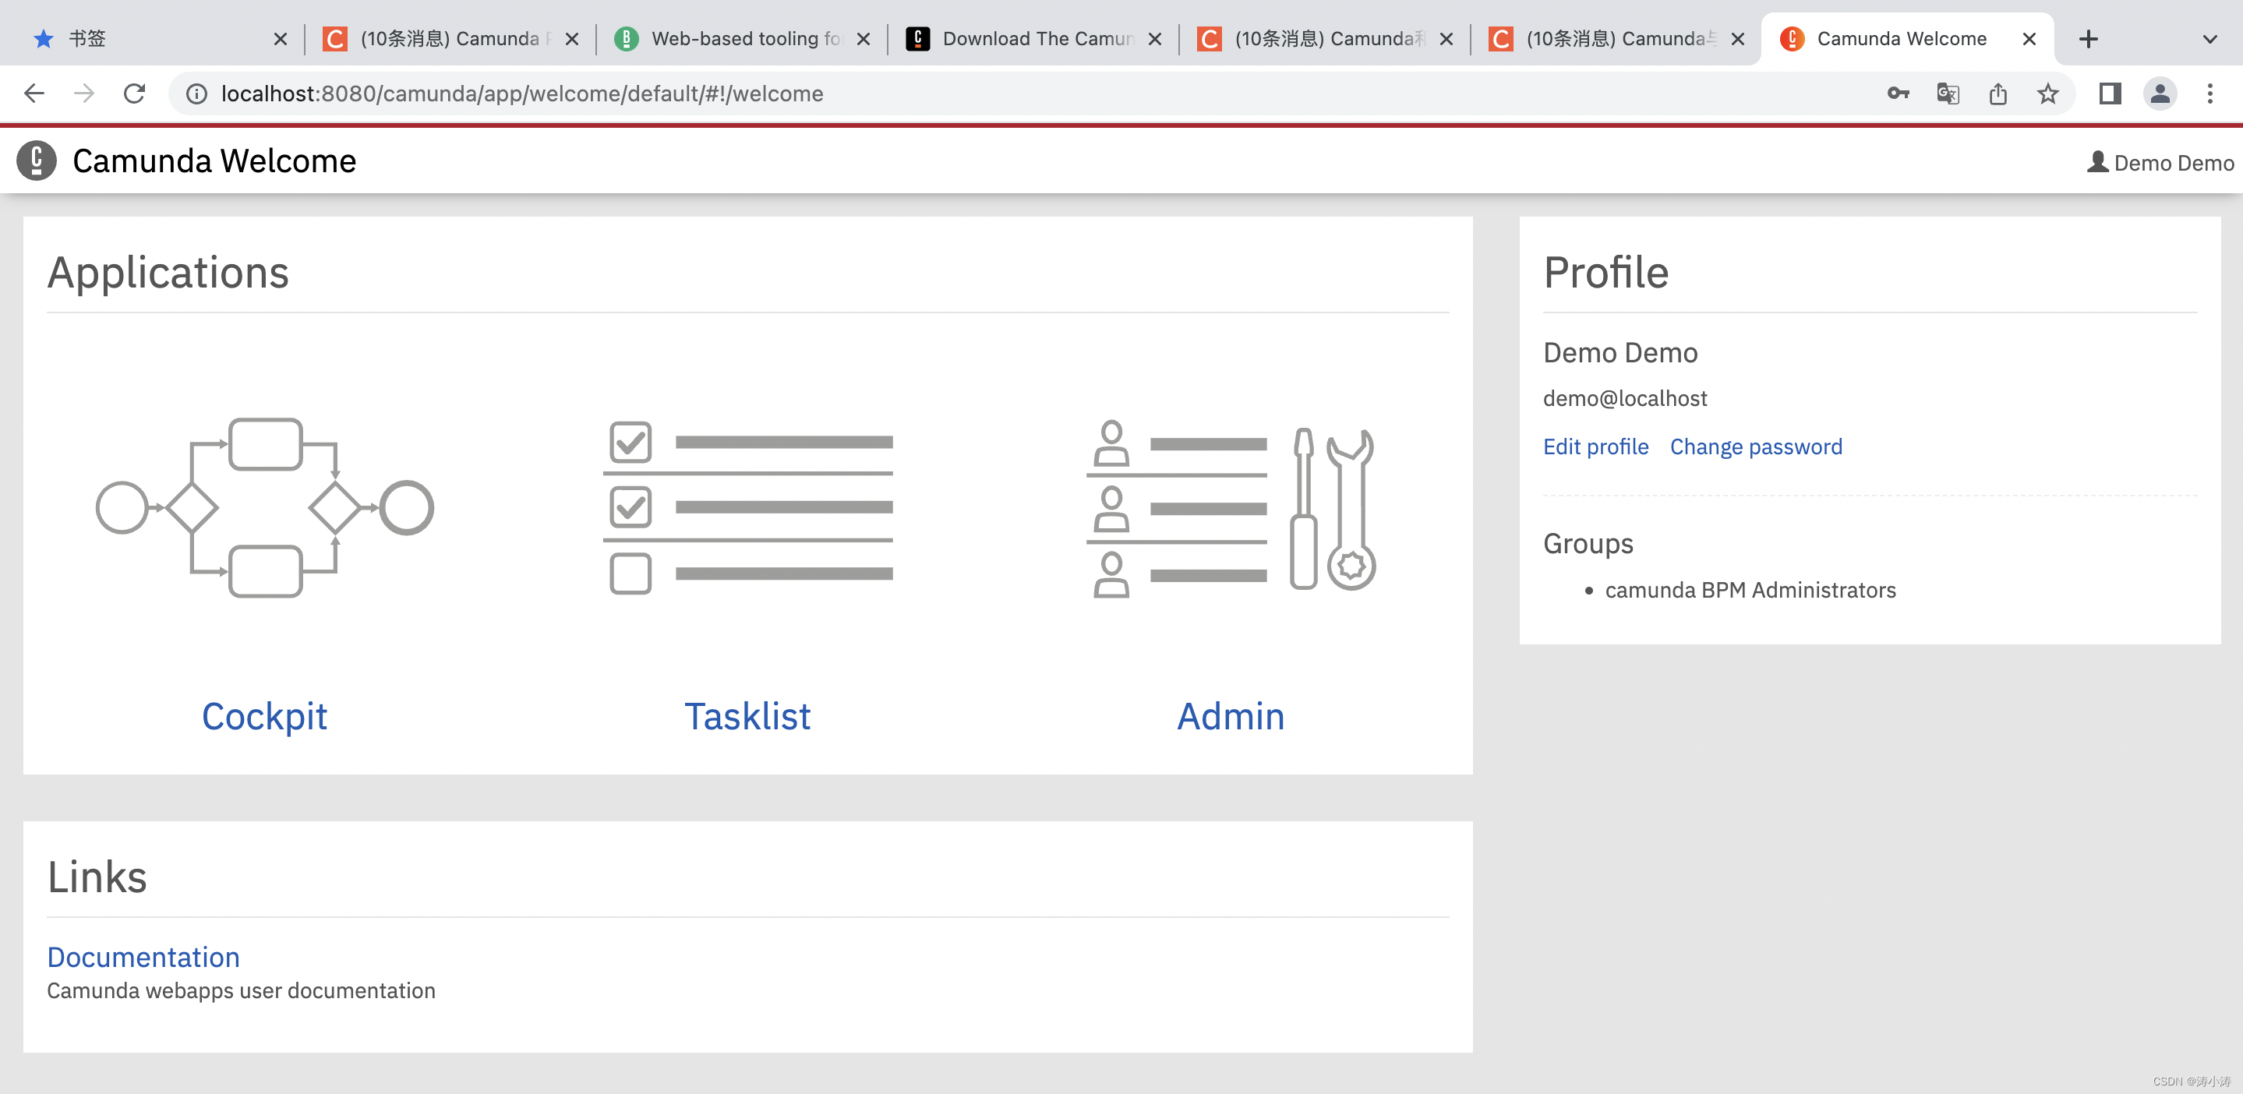Screen dimensions: 2243x1094
Task: Click the browser forward arrow
Action: pos(84,94)
